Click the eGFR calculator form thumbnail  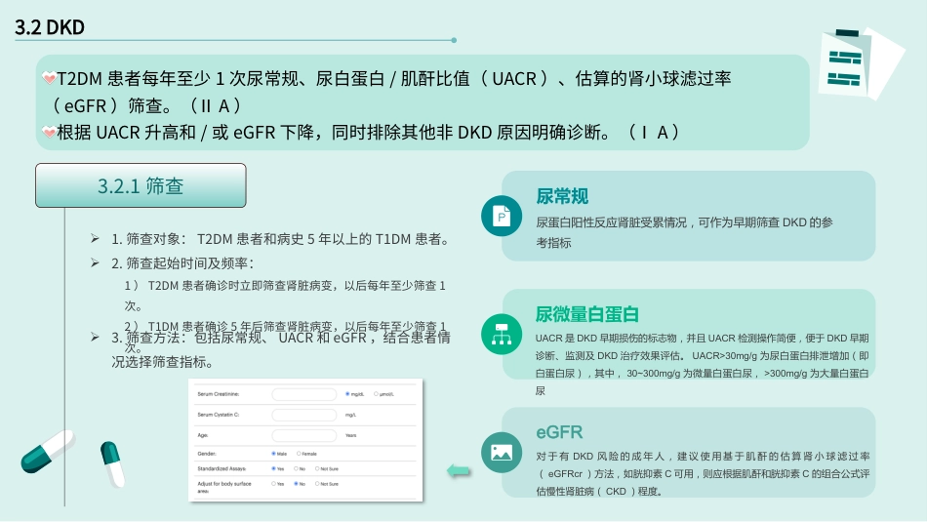[305, 440]
